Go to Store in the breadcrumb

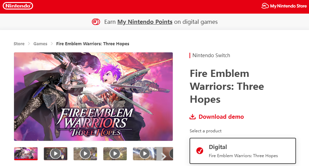19,44
